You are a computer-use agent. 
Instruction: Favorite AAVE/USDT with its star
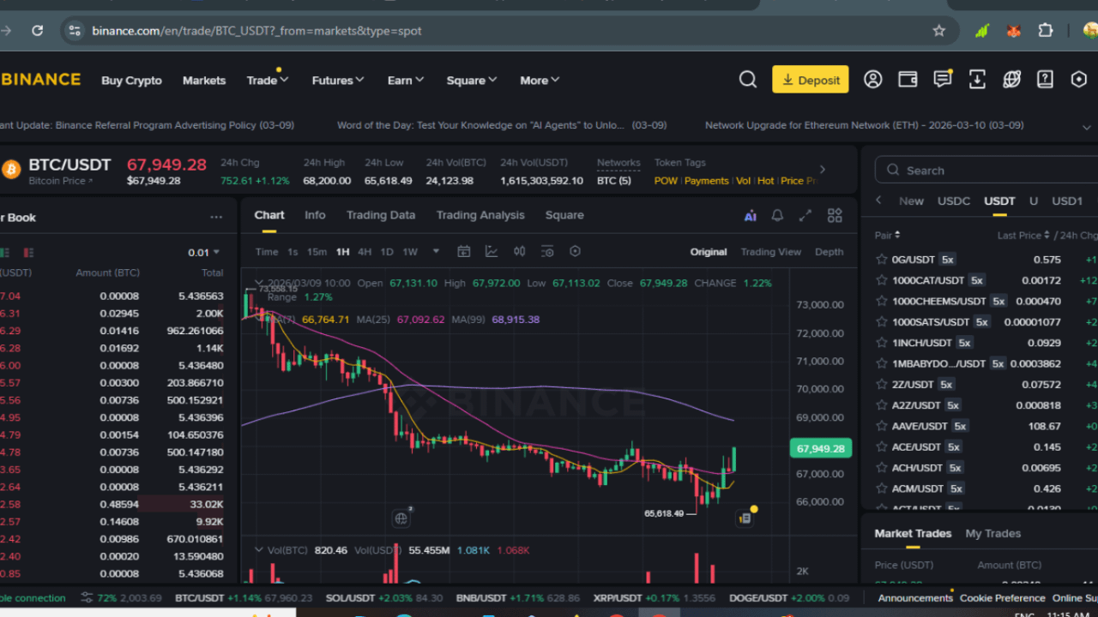pos(881,426)
